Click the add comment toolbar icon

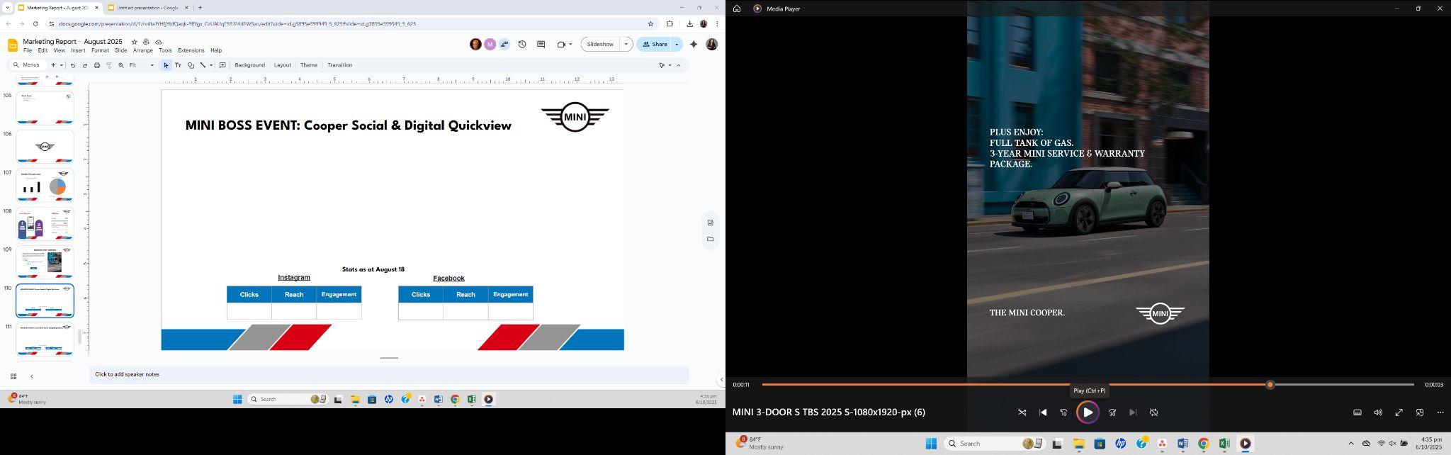click(222, 65)
